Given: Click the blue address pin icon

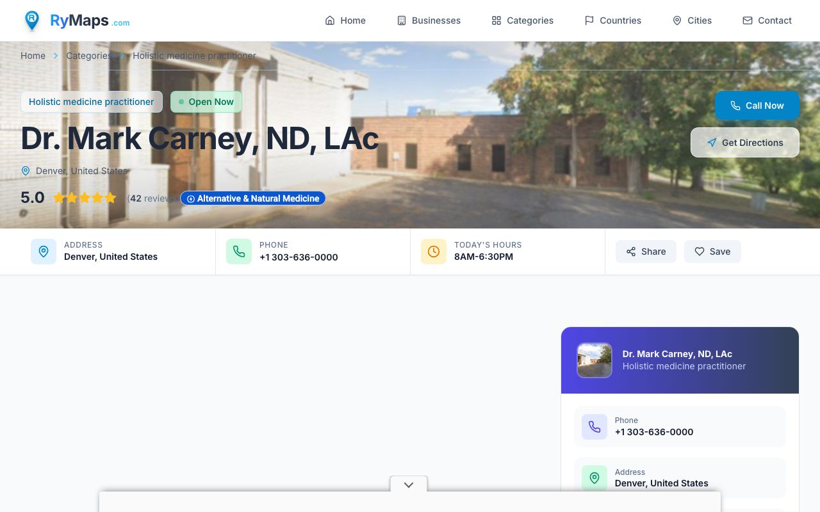Looking at the screenshot, I should click(44, 252).
